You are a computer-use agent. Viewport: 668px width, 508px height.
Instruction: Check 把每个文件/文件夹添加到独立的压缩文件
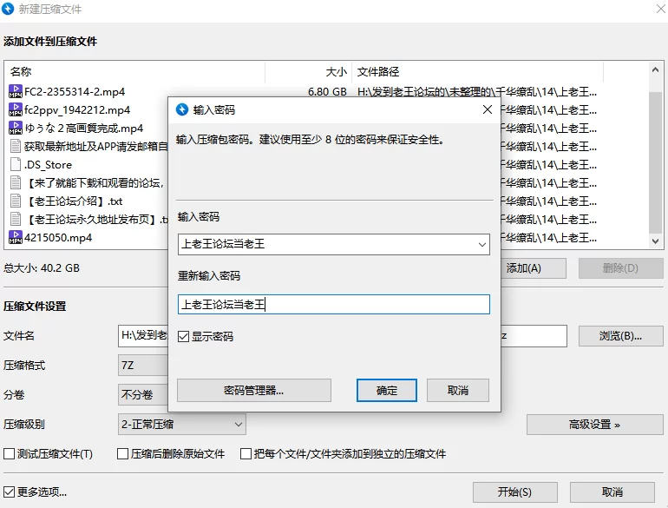tap(246, 454)
